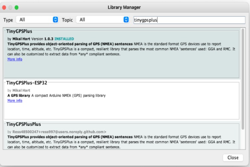Click the library list vertical scrollbar
Image resolution: width=250 pixels, height=167 pixels.
tap(243, 79)
